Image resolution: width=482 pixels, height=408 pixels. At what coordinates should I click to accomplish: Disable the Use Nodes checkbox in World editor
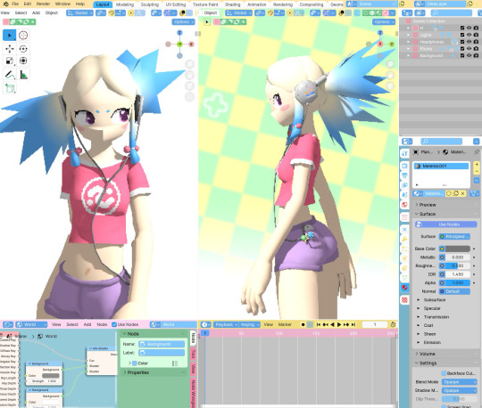(x=114, y=324)
